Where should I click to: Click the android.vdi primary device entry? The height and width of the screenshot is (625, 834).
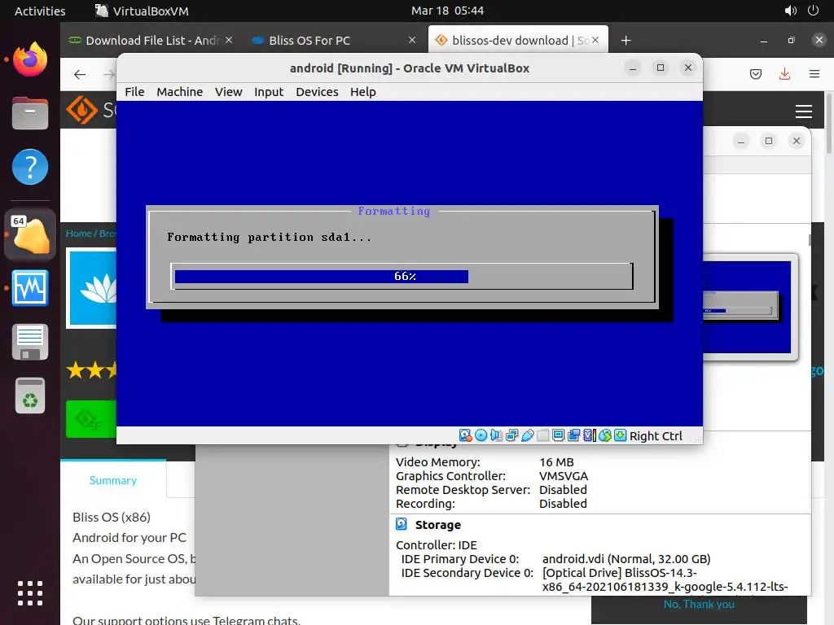(x=626, y=559)
